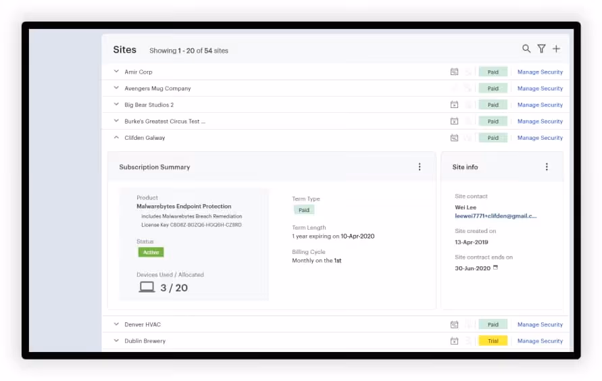Select the Denver HVAC site name
The image size is (602, 381).
point(143,325)
